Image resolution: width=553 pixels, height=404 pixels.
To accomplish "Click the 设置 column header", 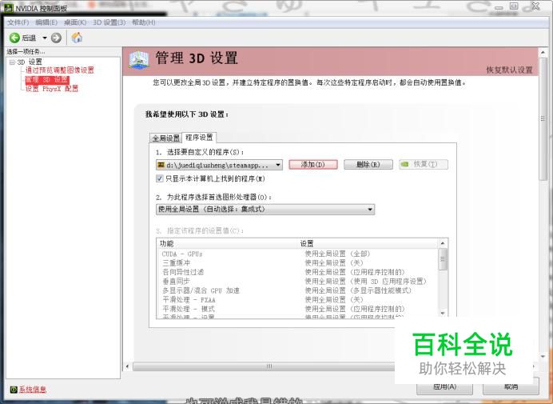I will click(x=368, y=243).
